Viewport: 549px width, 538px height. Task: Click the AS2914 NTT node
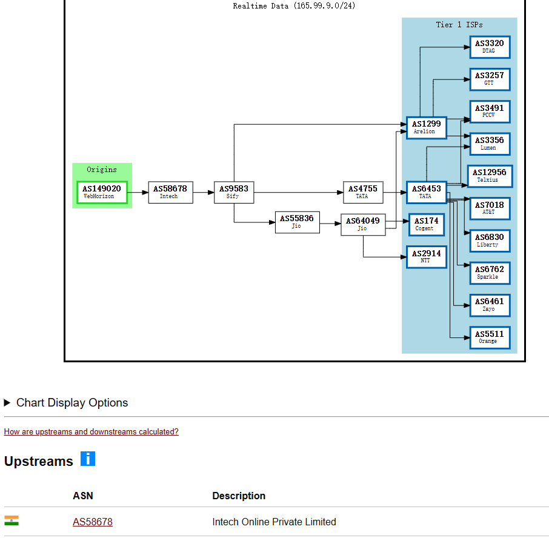tap(426, 256)
